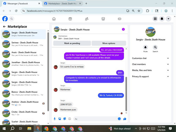Open the notifications bell in Facebook header
The image size is (176, 132).
pos(162,19)
